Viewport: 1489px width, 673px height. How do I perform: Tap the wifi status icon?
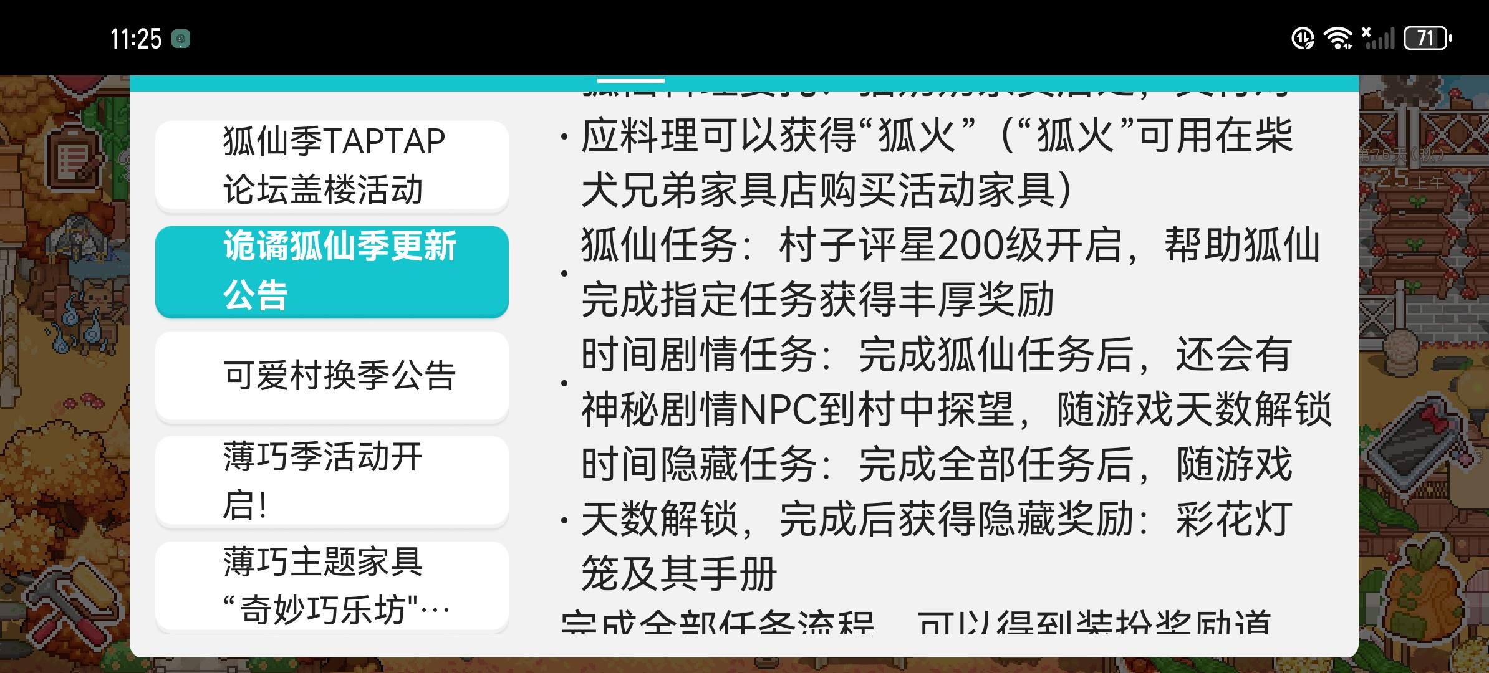pos(1338,39)
